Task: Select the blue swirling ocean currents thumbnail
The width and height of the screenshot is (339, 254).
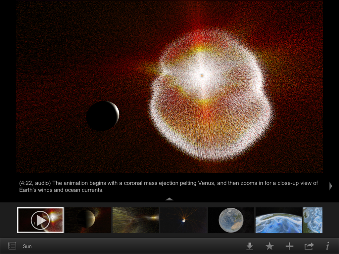Action: click(279, 220)
